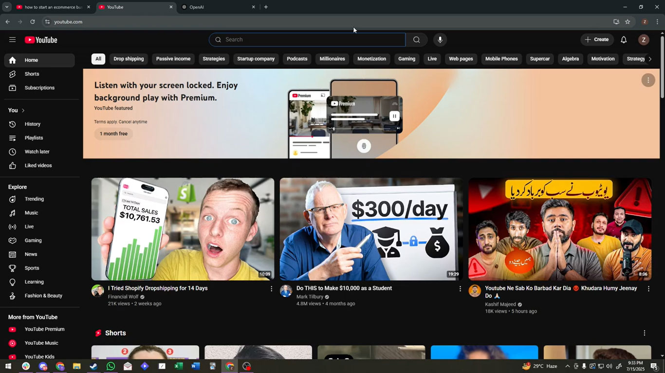This screenshot has width=665, height=373.
Task: Show more category chips with the right arrow
Action: tap(649, 59)
